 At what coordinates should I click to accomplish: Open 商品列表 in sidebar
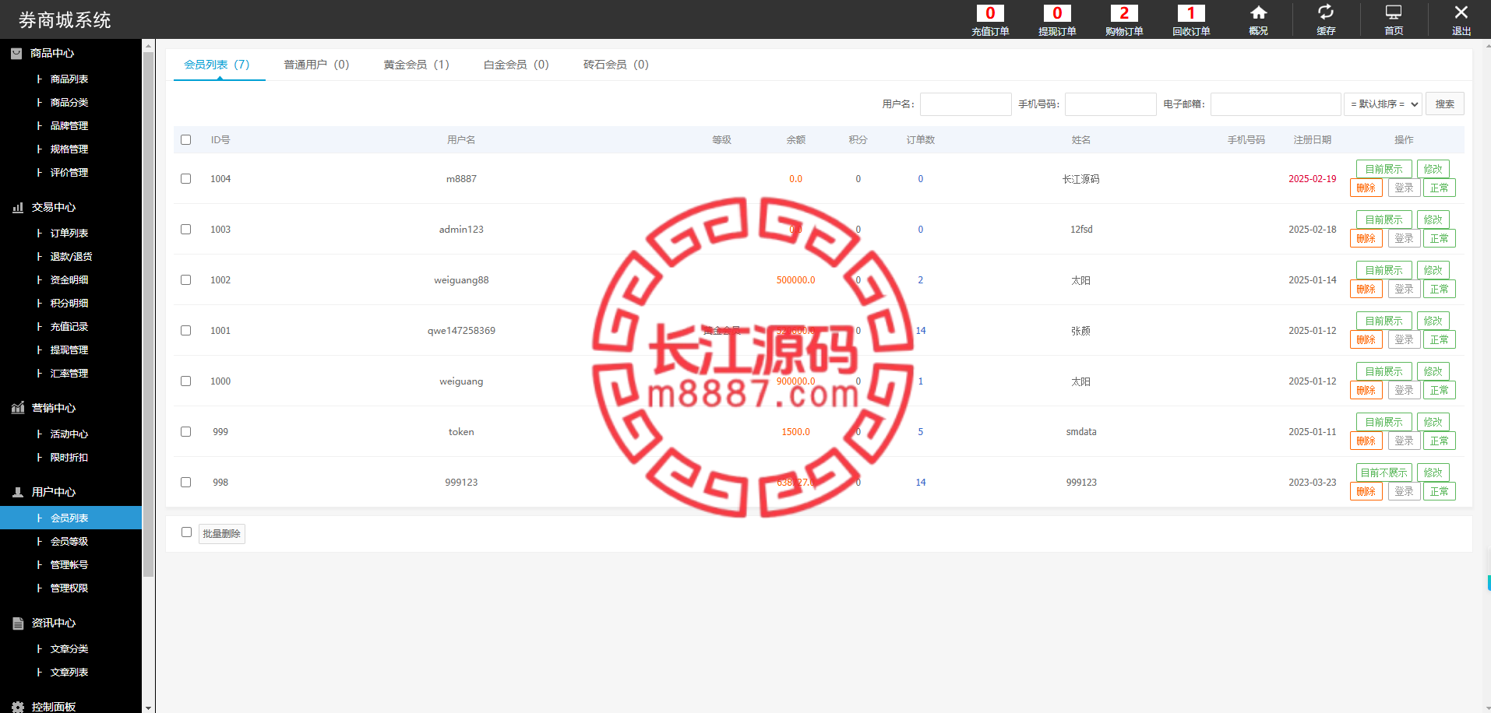pos(69,79)
